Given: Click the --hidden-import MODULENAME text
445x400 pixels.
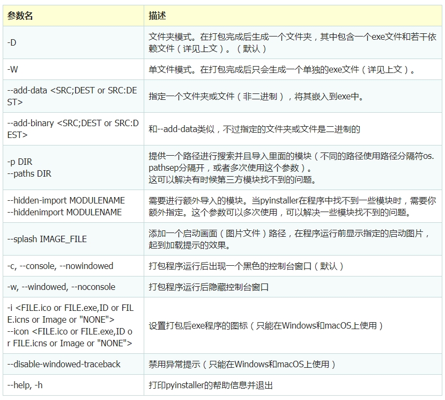Looking at the screenshot, I should (x=65, y=200).
